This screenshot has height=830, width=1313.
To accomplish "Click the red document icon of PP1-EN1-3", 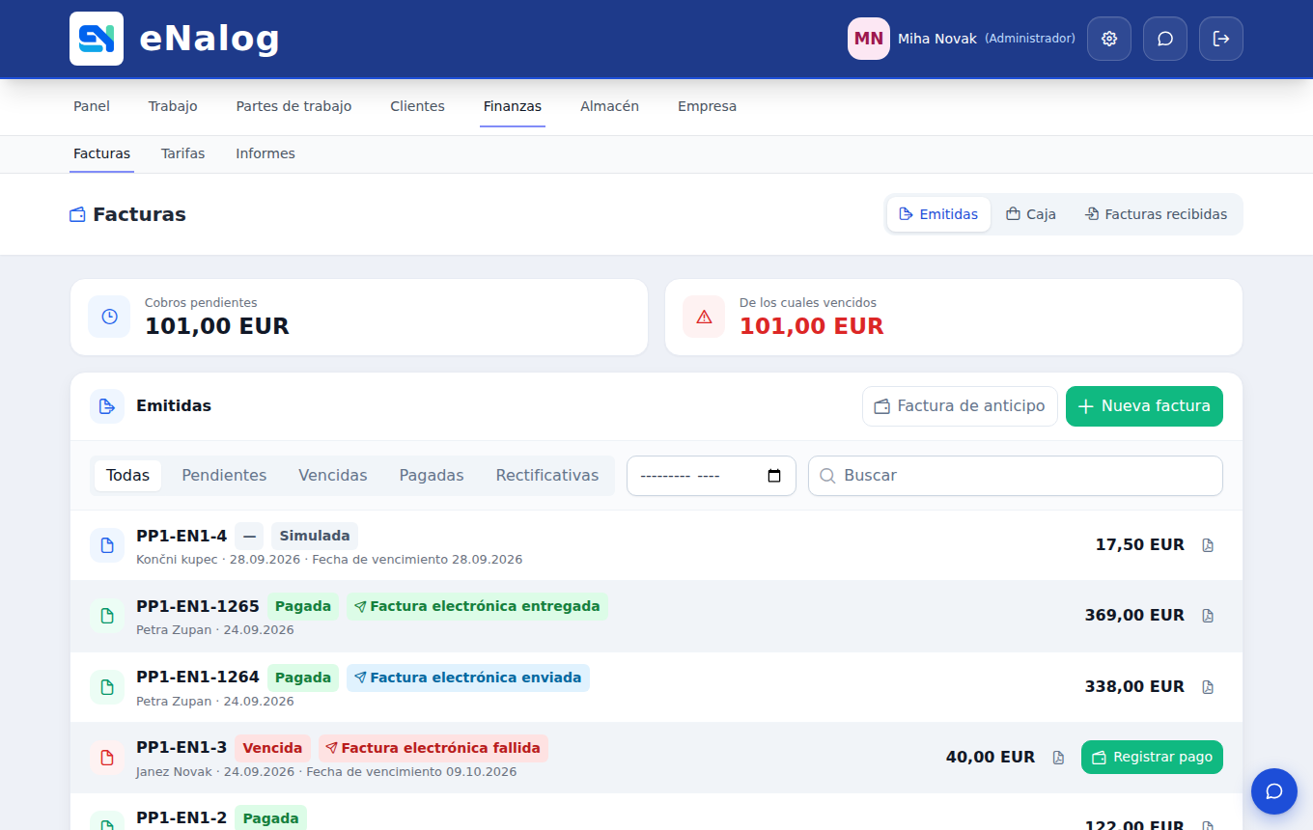I will 107,758.
